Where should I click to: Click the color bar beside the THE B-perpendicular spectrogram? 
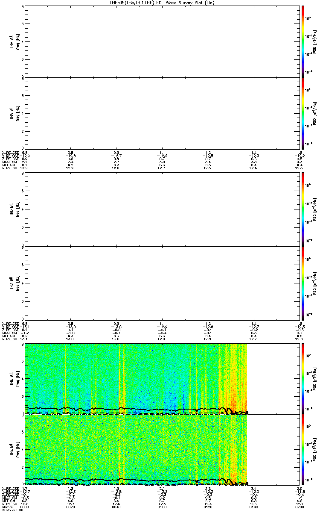pos(303,378)
